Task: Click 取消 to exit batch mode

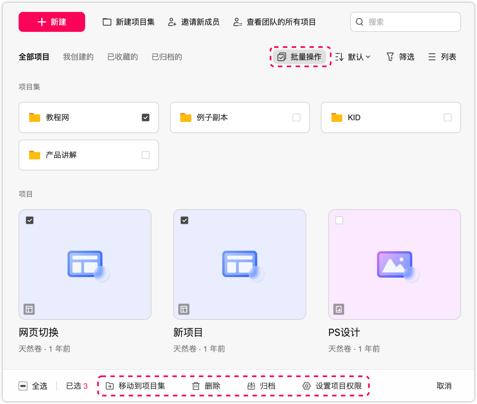Action: [444, 386]
